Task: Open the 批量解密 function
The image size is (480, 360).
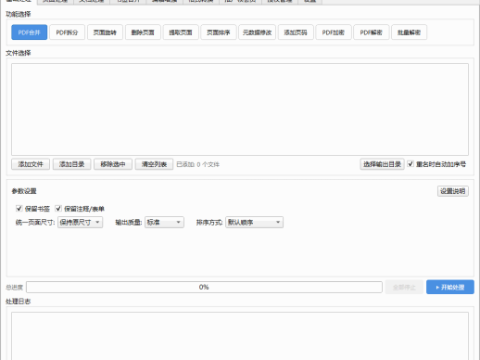Action: [410, 32]
